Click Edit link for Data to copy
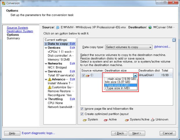Image resolution: width=180 pixels, height=140 pixels. click(x=72, y=44)
